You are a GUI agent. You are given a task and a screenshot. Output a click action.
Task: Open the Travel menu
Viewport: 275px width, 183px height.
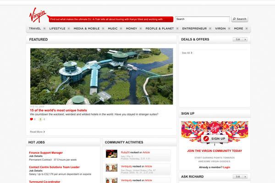tap(35, 28)
